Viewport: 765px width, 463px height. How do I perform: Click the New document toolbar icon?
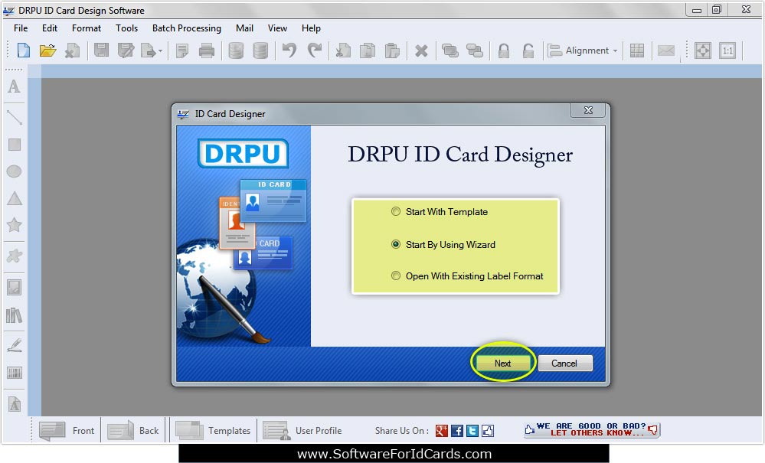point(24,51)
